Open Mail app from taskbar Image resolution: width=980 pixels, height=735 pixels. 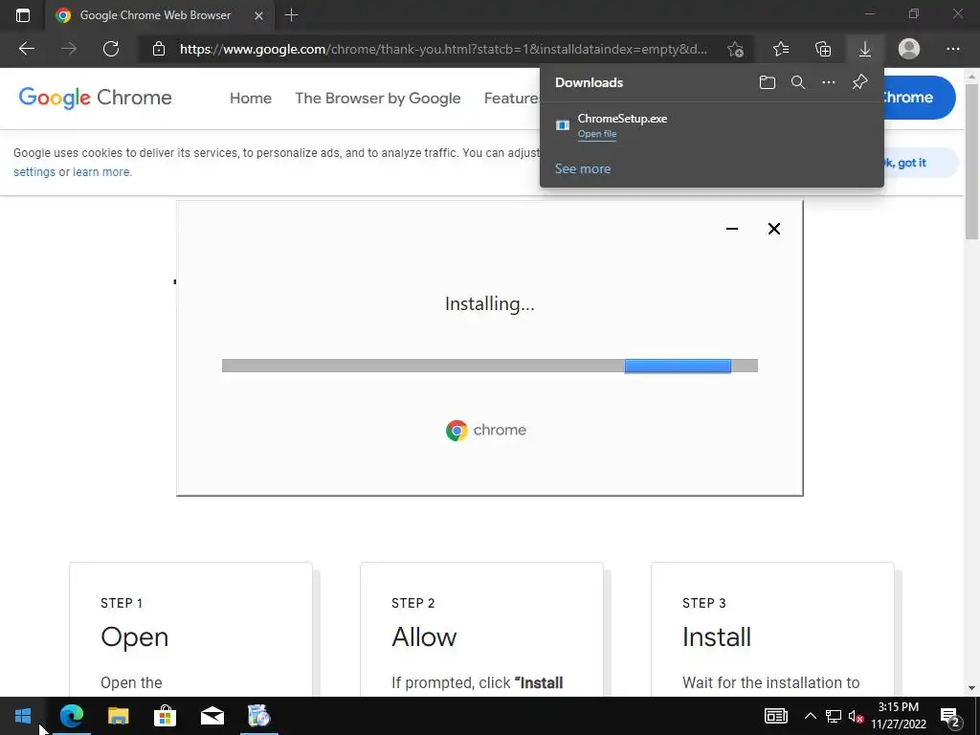(212, 716)
